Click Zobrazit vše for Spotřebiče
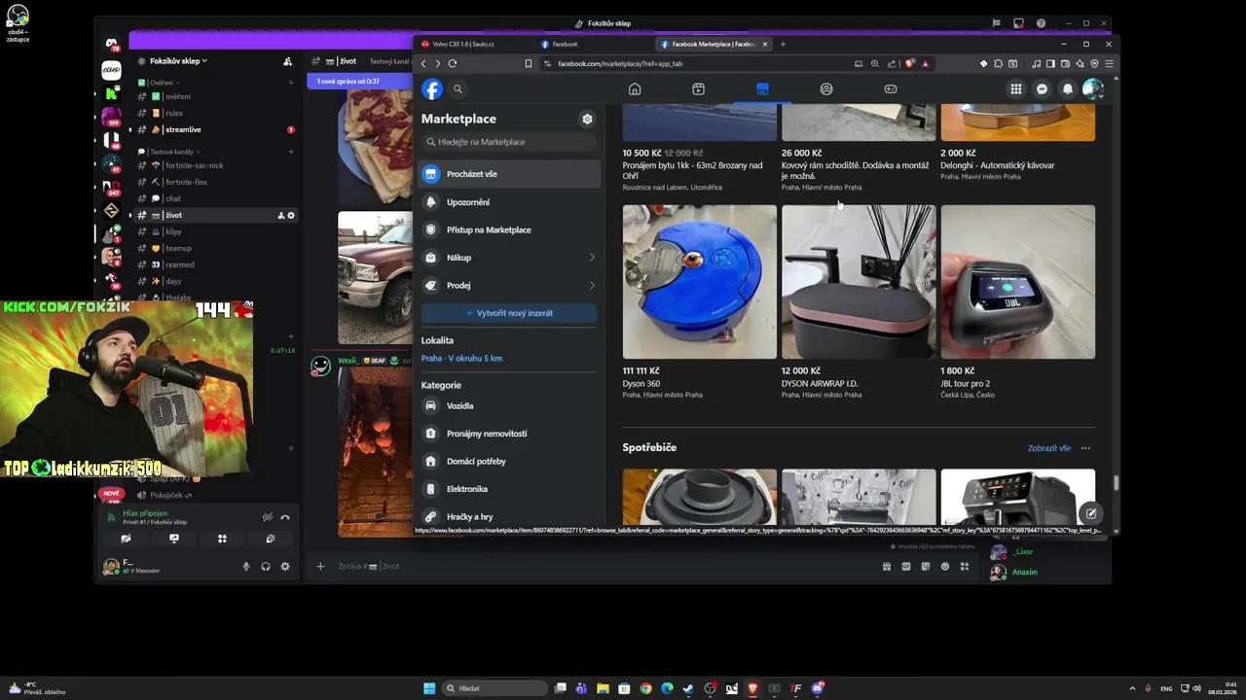The height and width of the screenshot is (700, 1246). pyautogui.click(x=1048, y=448)
